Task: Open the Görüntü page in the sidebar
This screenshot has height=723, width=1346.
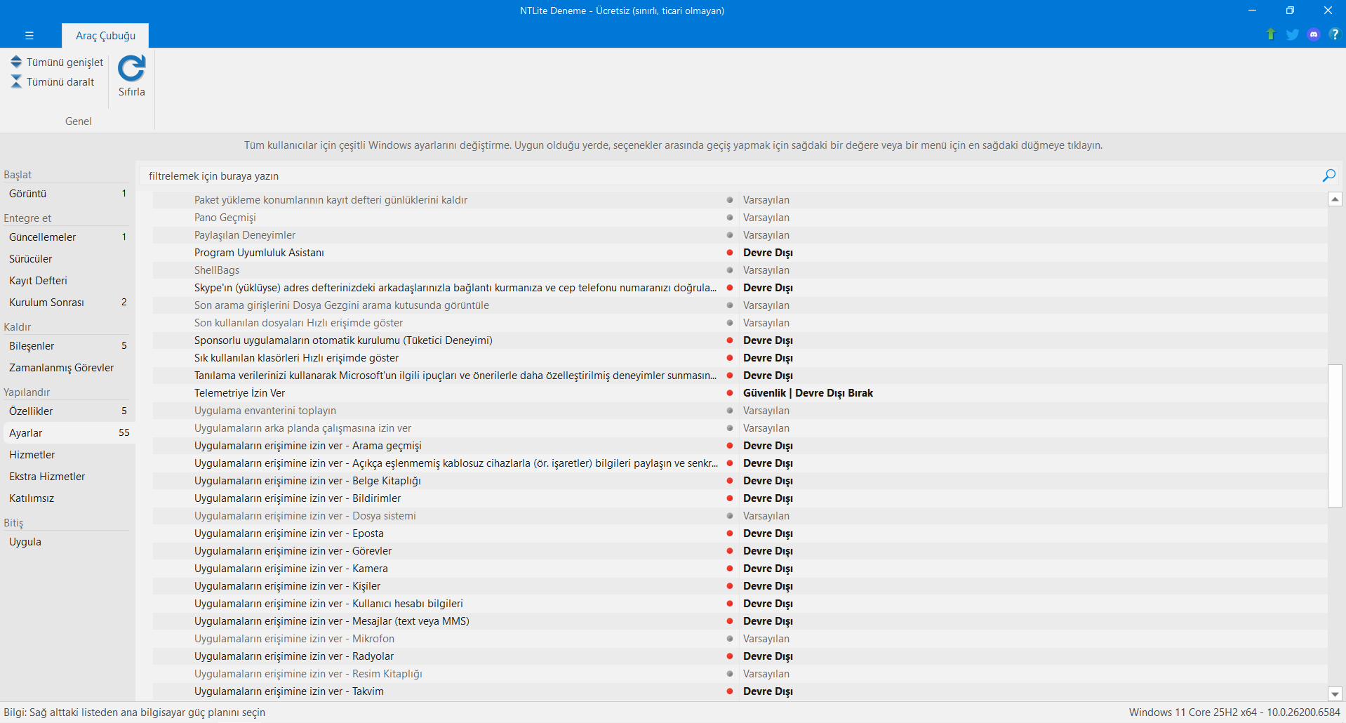Action: 67,194
